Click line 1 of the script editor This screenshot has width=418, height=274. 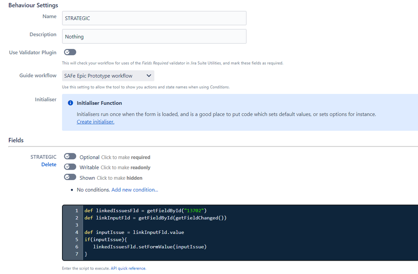[x=146, y=211]
